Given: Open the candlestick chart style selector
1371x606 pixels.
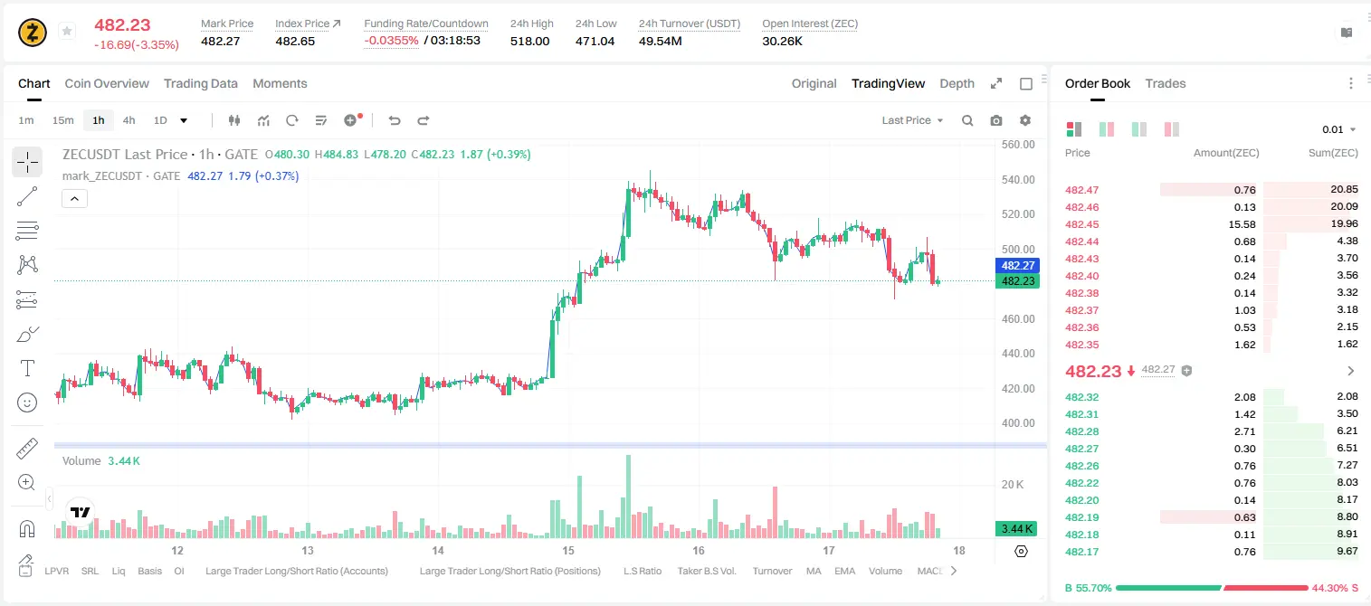Looking at the screenshot, I should (x=235, y=120).
